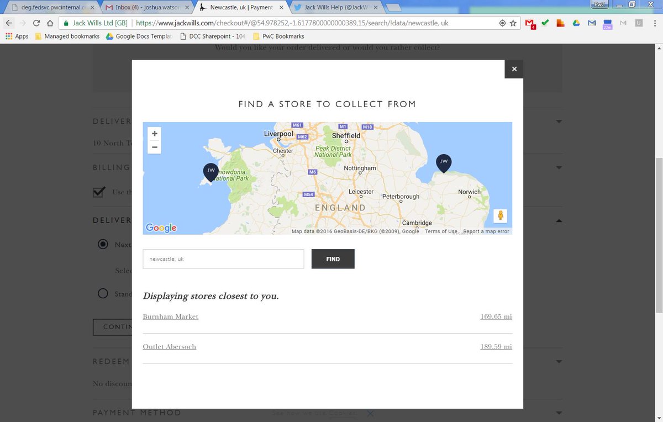Bookmark this page with the star icon
Viewport: 663px width, 422px height.
pyautogui.click(x=513, y=23)
